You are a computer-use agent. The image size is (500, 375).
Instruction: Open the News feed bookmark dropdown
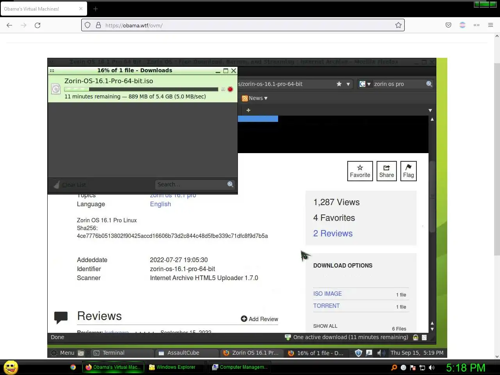click(255, 98)
